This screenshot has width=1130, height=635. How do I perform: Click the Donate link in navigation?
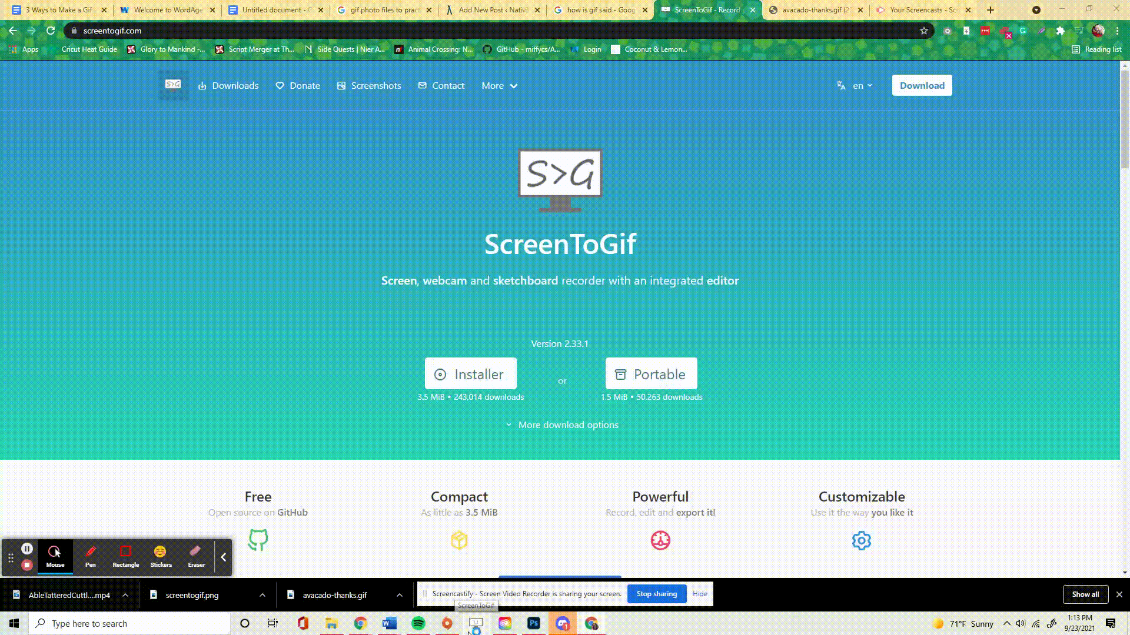[x=298, y=85]
